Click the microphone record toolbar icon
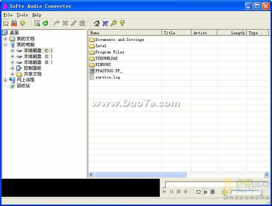Screen dimensions: 272x206 pyautogui.click(x=23, y=23)
